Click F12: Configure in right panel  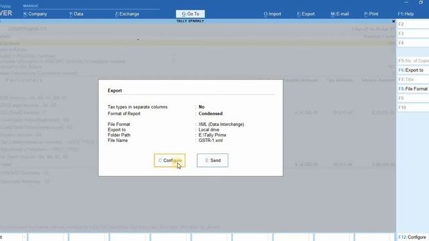[413, 237]
